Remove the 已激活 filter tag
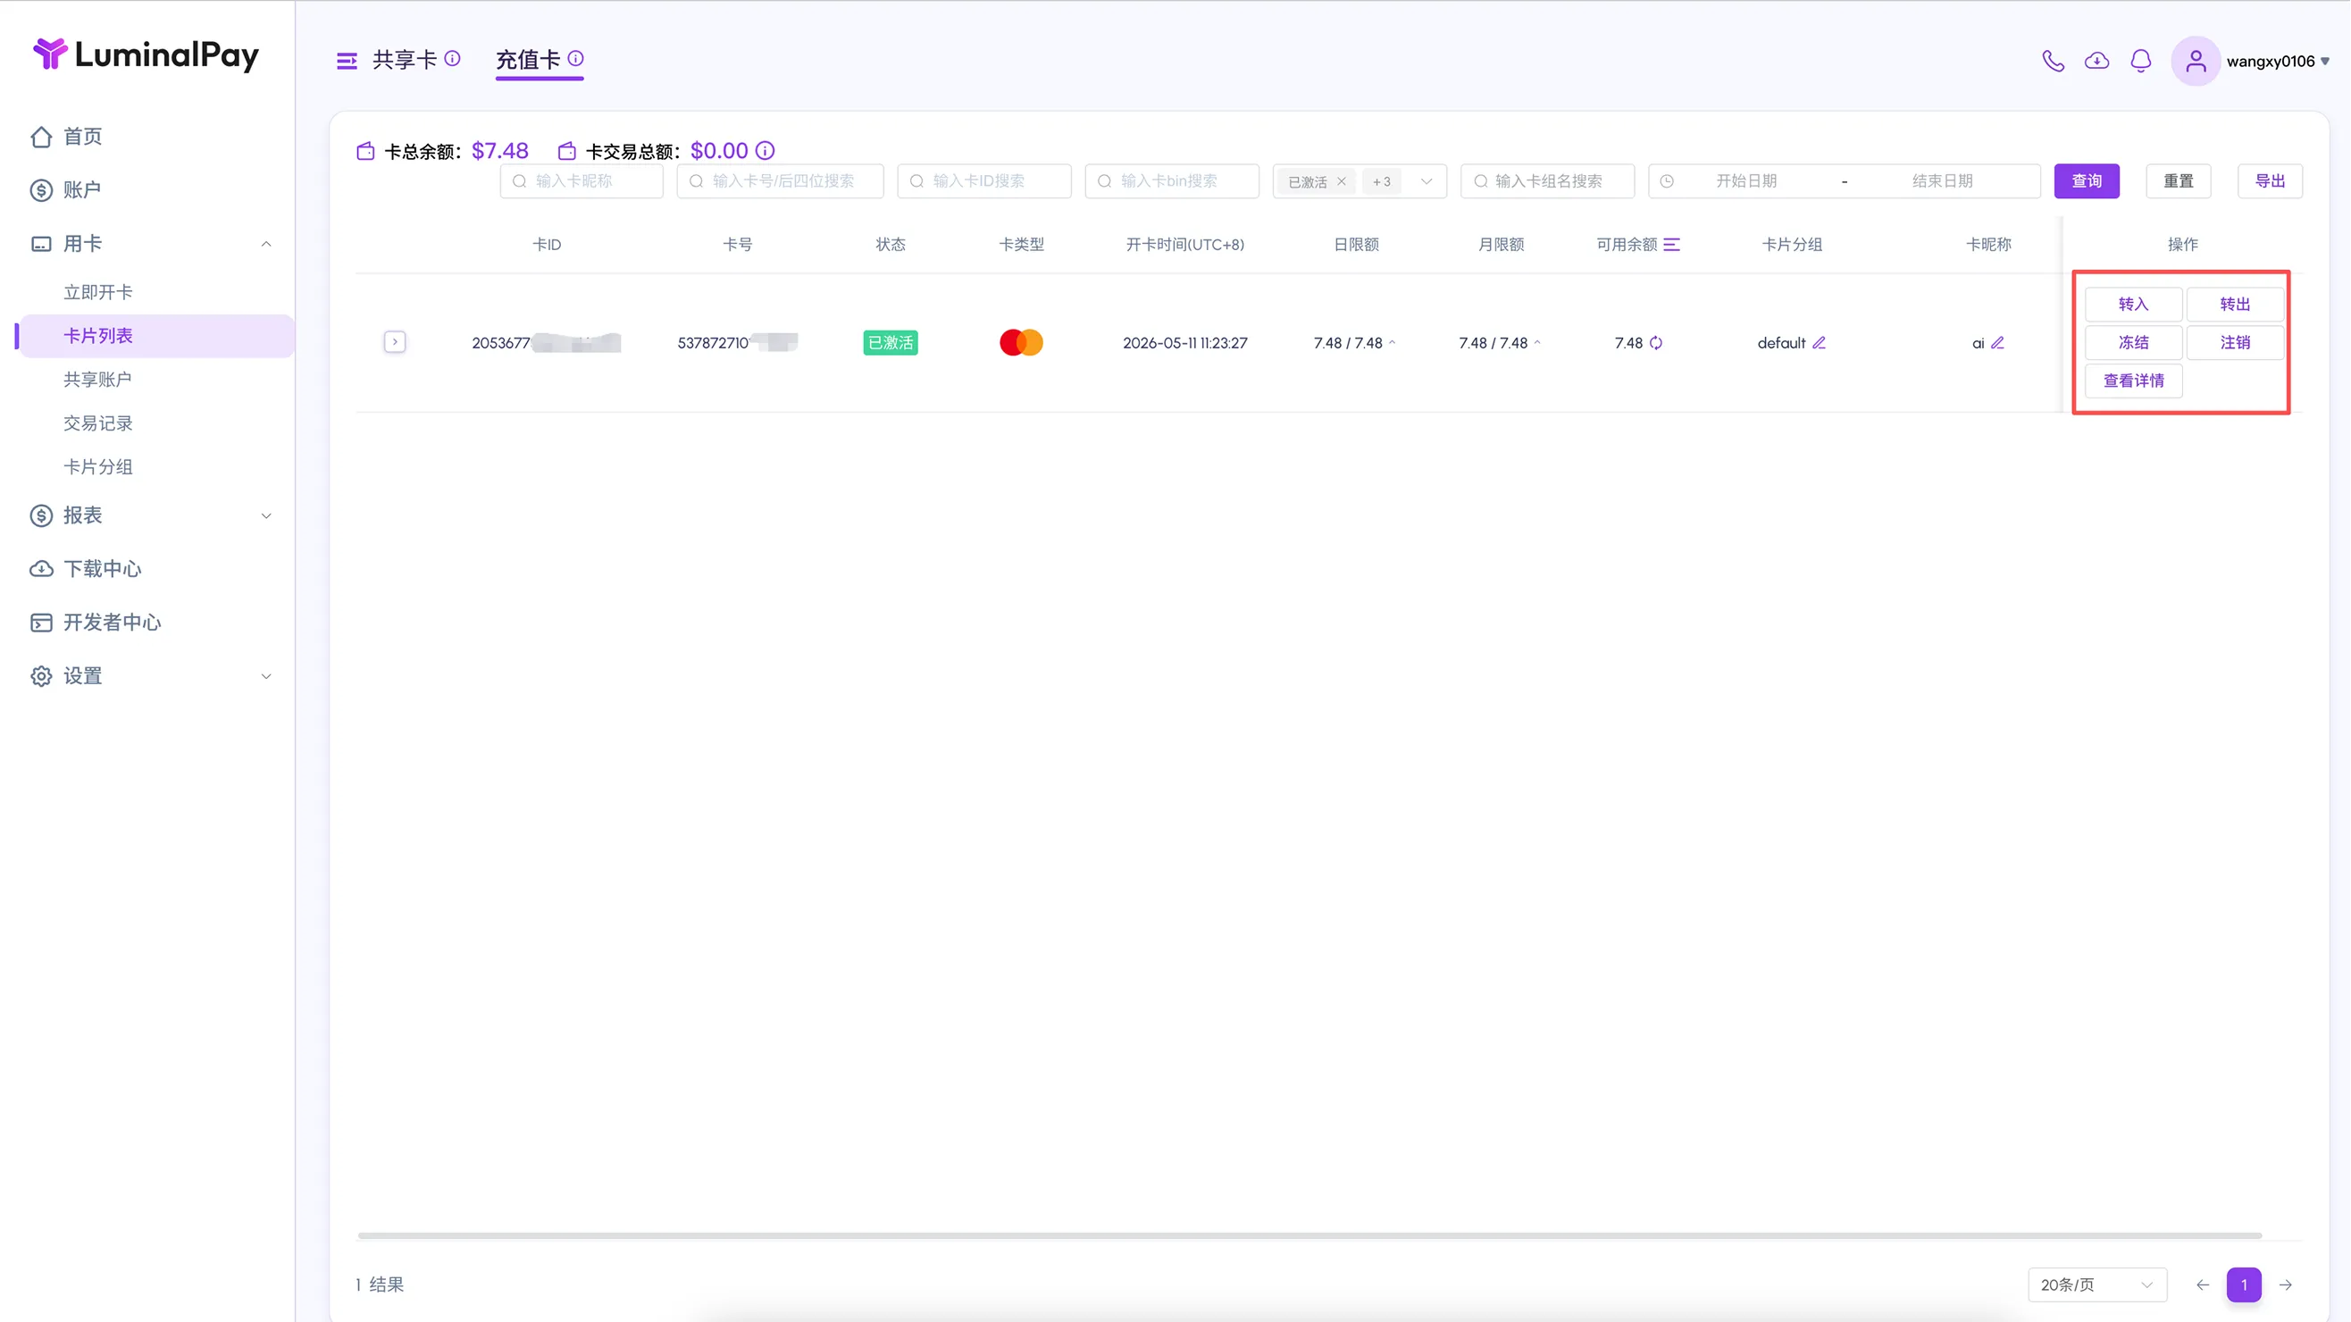 coord(1342,181)
